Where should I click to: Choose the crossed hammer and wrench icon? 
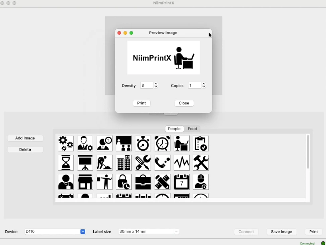point(201,163)
